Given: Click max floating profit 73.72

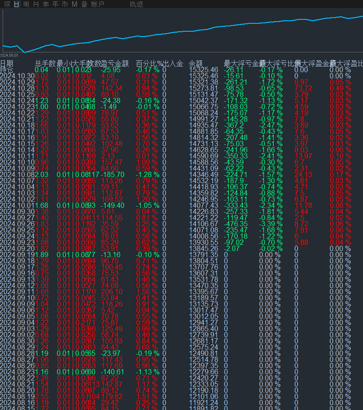Looking at the screenshot, I should (303, 89).
